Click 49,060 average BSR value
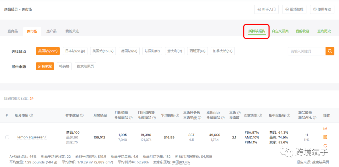Screen dimensions: 339x167 click(x=214, y=135)
